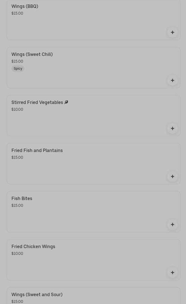
Task: Open Wings (Sweet Chili) item details
Action: [x=32, y=54]
